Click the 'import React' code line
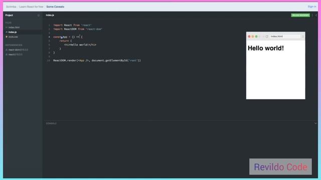Viewport: 321px width, 180px height. coord(72,25)
